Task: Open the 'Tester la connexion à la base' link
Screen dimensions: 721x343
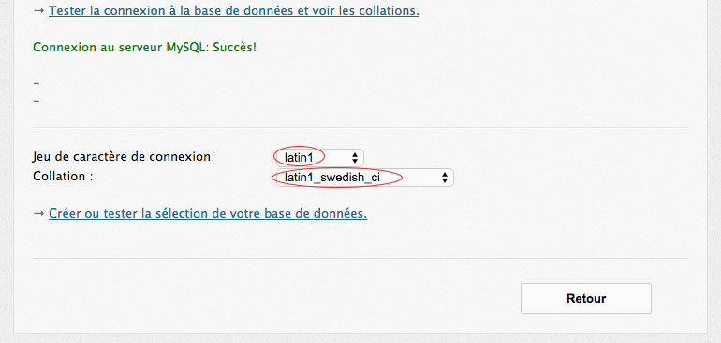Action: pyautogui.click(x=233, y=10)
